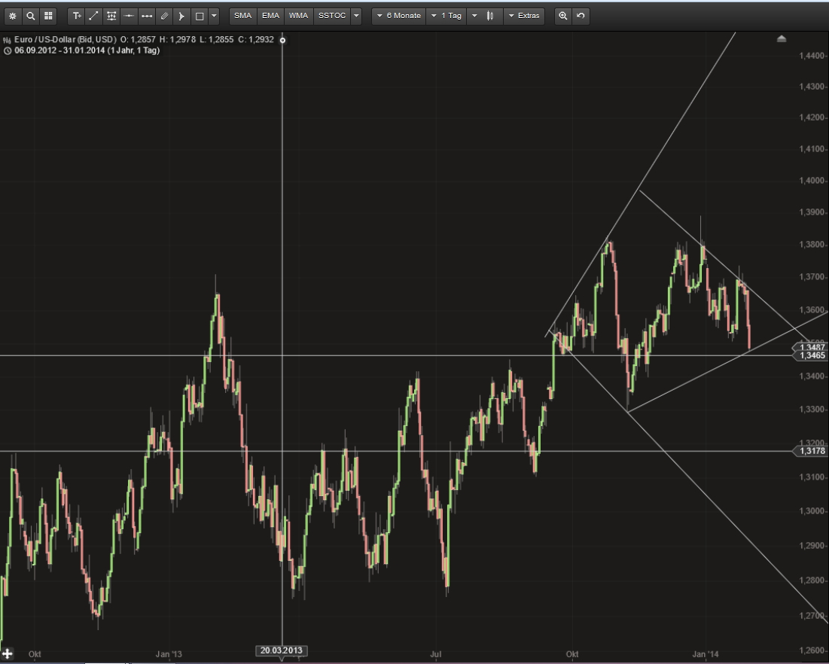The image size is (829, 664).
Task: Click the zoom-in magnifier icon
Action: click(563, 15)
